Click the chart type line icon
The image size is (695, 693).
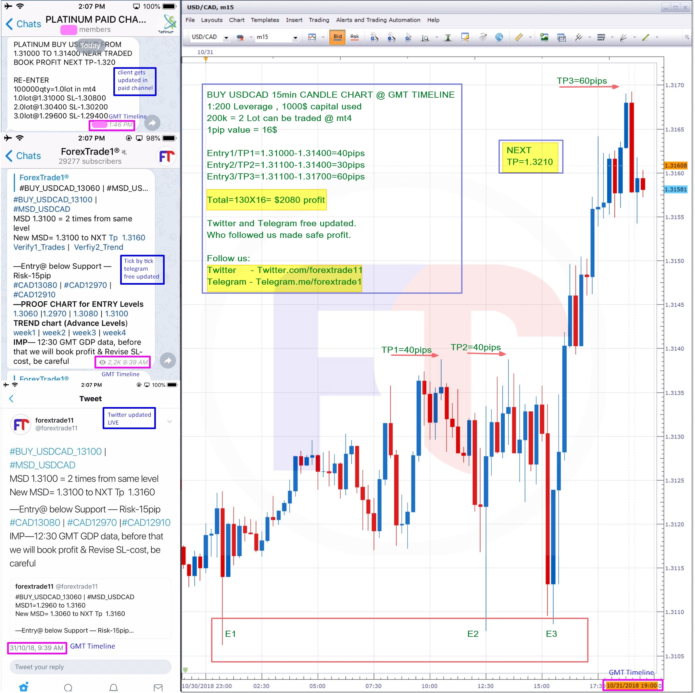click(312, 37)
